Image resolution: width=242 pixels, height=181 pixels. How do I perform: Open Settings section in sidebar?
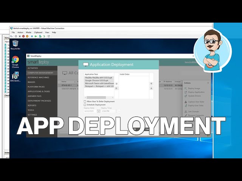[42, 115]
